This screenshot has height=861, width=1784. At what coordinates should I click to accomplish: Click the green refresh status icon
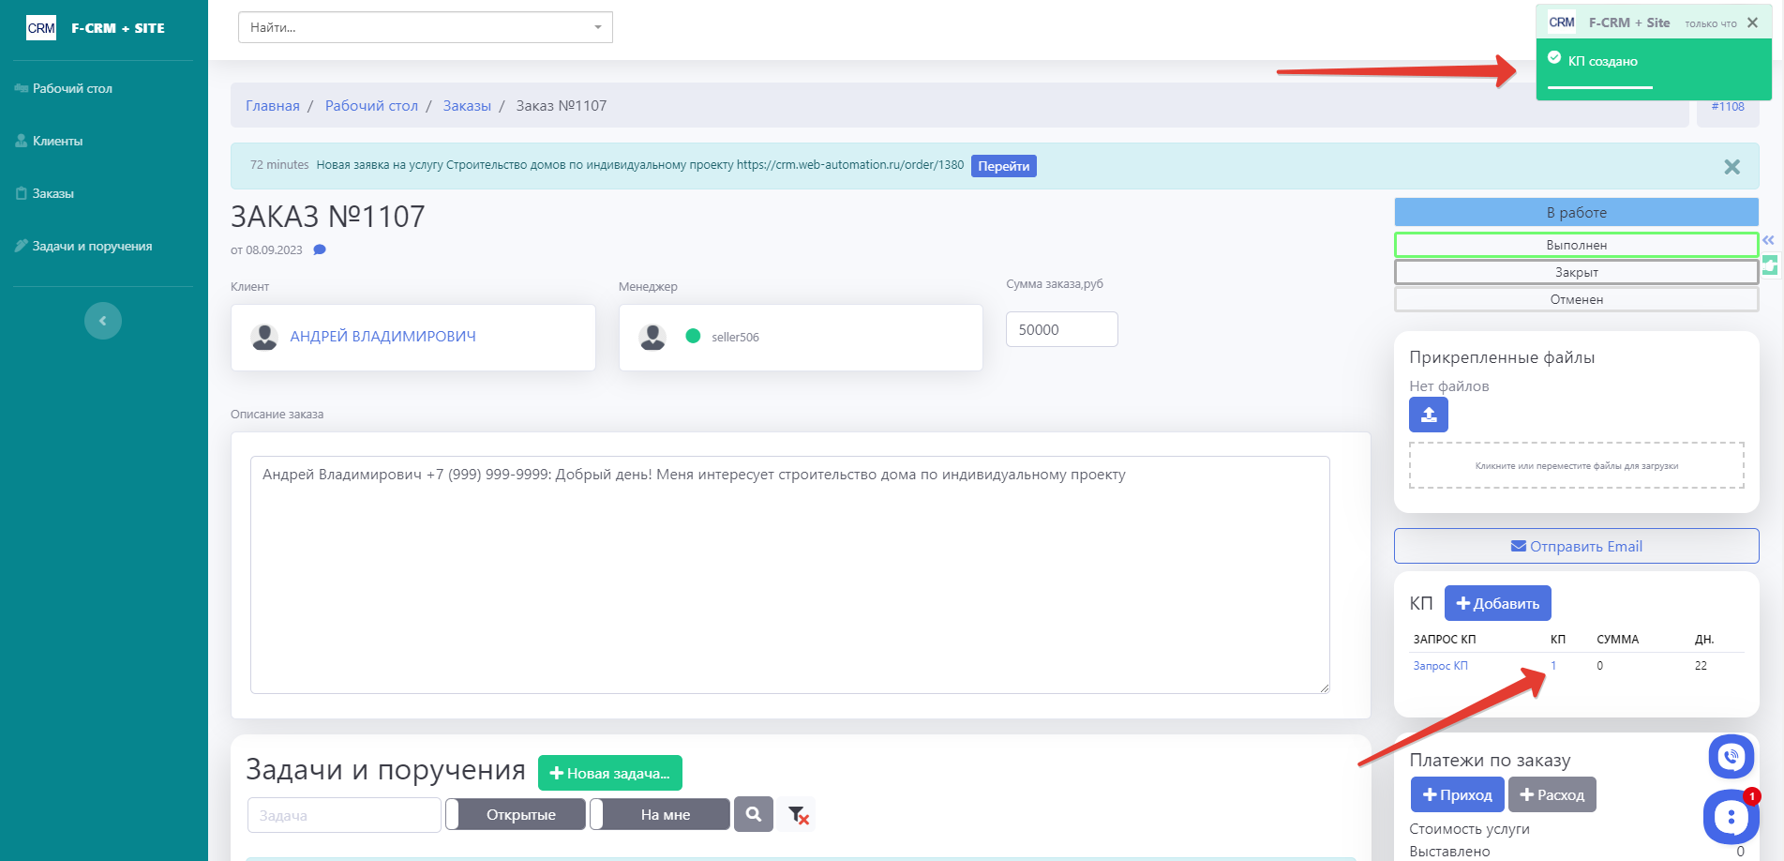(x=1770, y=265)
